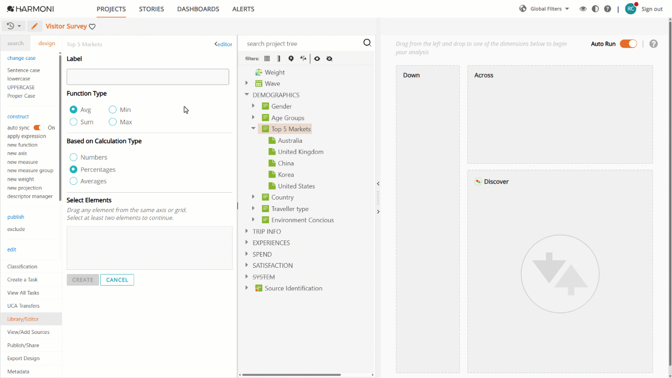Switch to the search tab
Screen dimensions: 672x378
point(15,44)
